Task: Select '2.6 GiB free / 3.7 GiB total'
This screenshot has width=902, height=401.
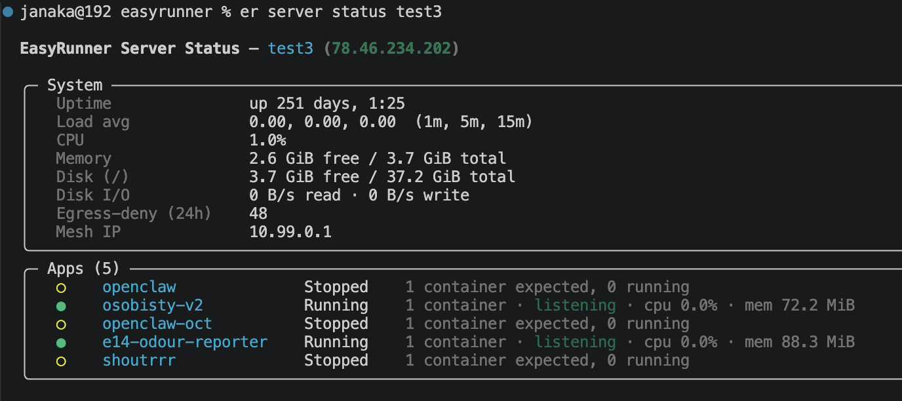Action: 378,159
